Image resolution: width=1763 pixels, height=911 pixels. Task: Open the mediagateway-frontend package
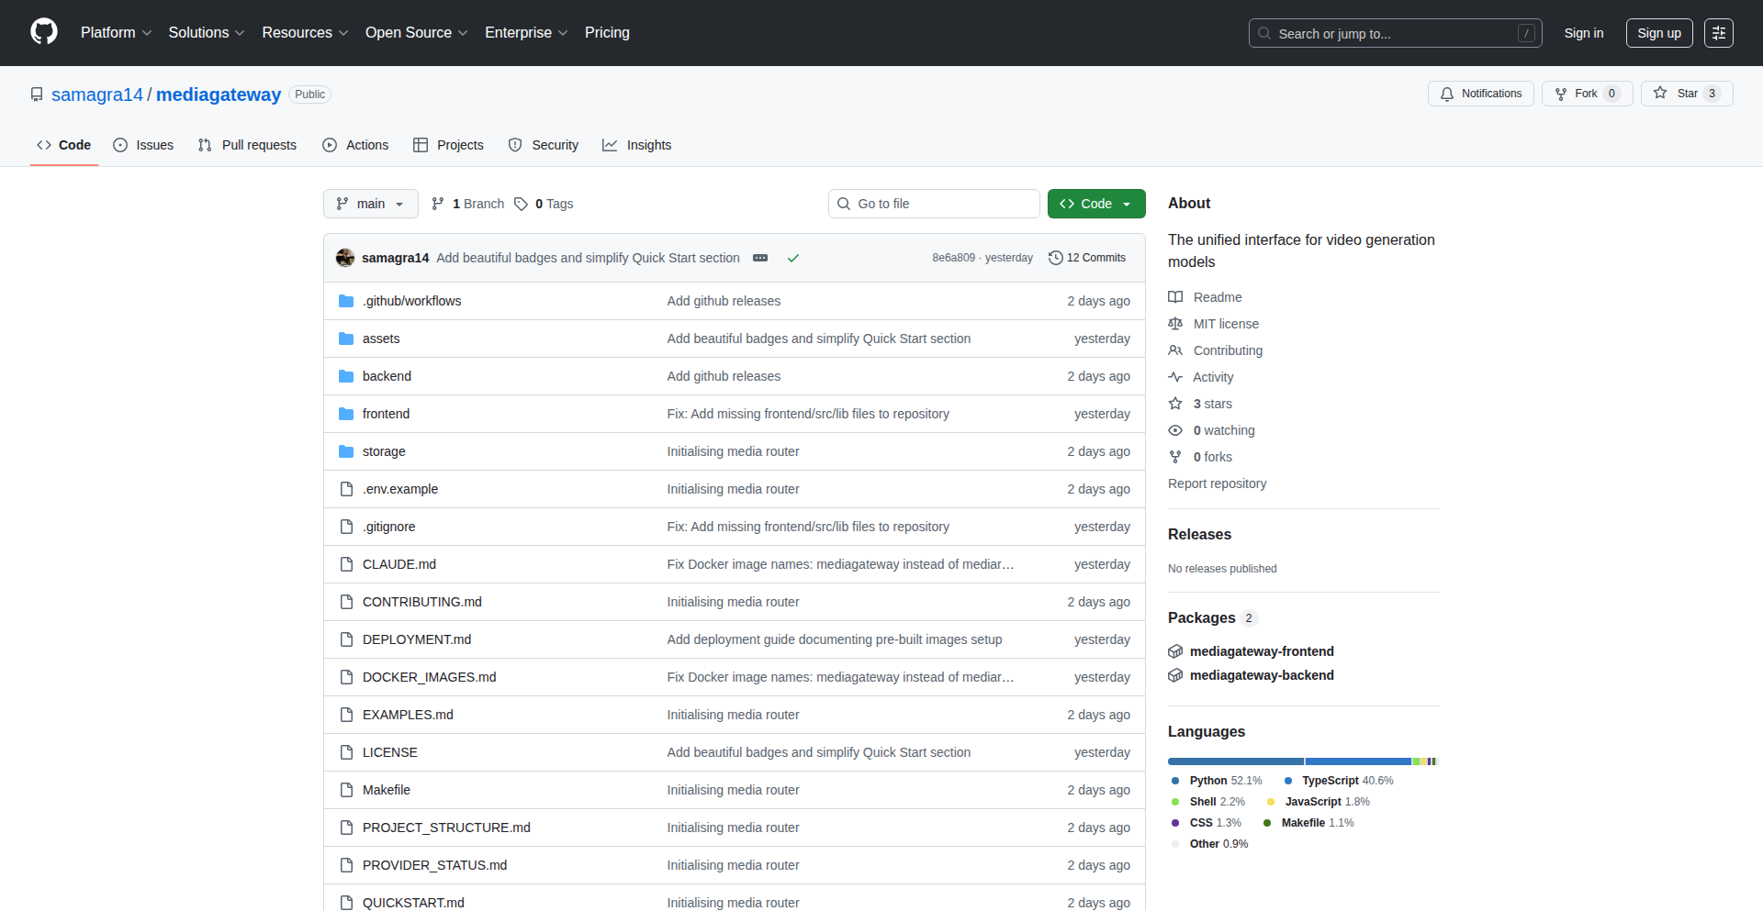1261,651
